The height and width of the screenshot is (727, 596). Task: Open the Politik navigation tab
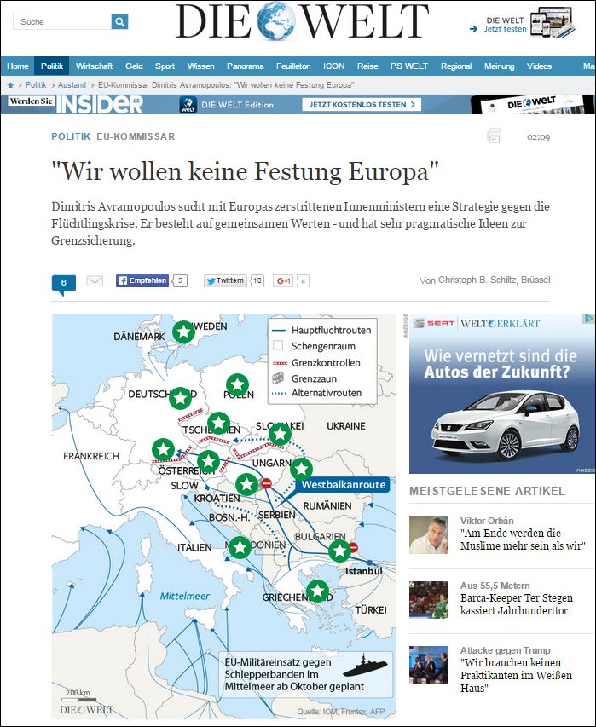tap(52, 66)
